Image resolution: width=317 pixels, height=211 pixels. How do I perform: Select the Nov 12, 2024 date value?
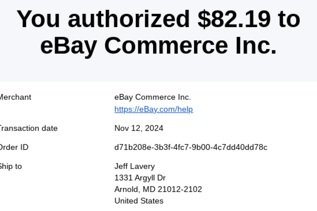(139, 128)
